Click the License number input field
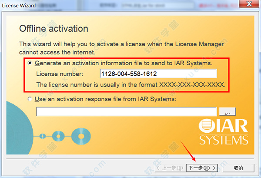261x178 pixels. coord(158,74)
